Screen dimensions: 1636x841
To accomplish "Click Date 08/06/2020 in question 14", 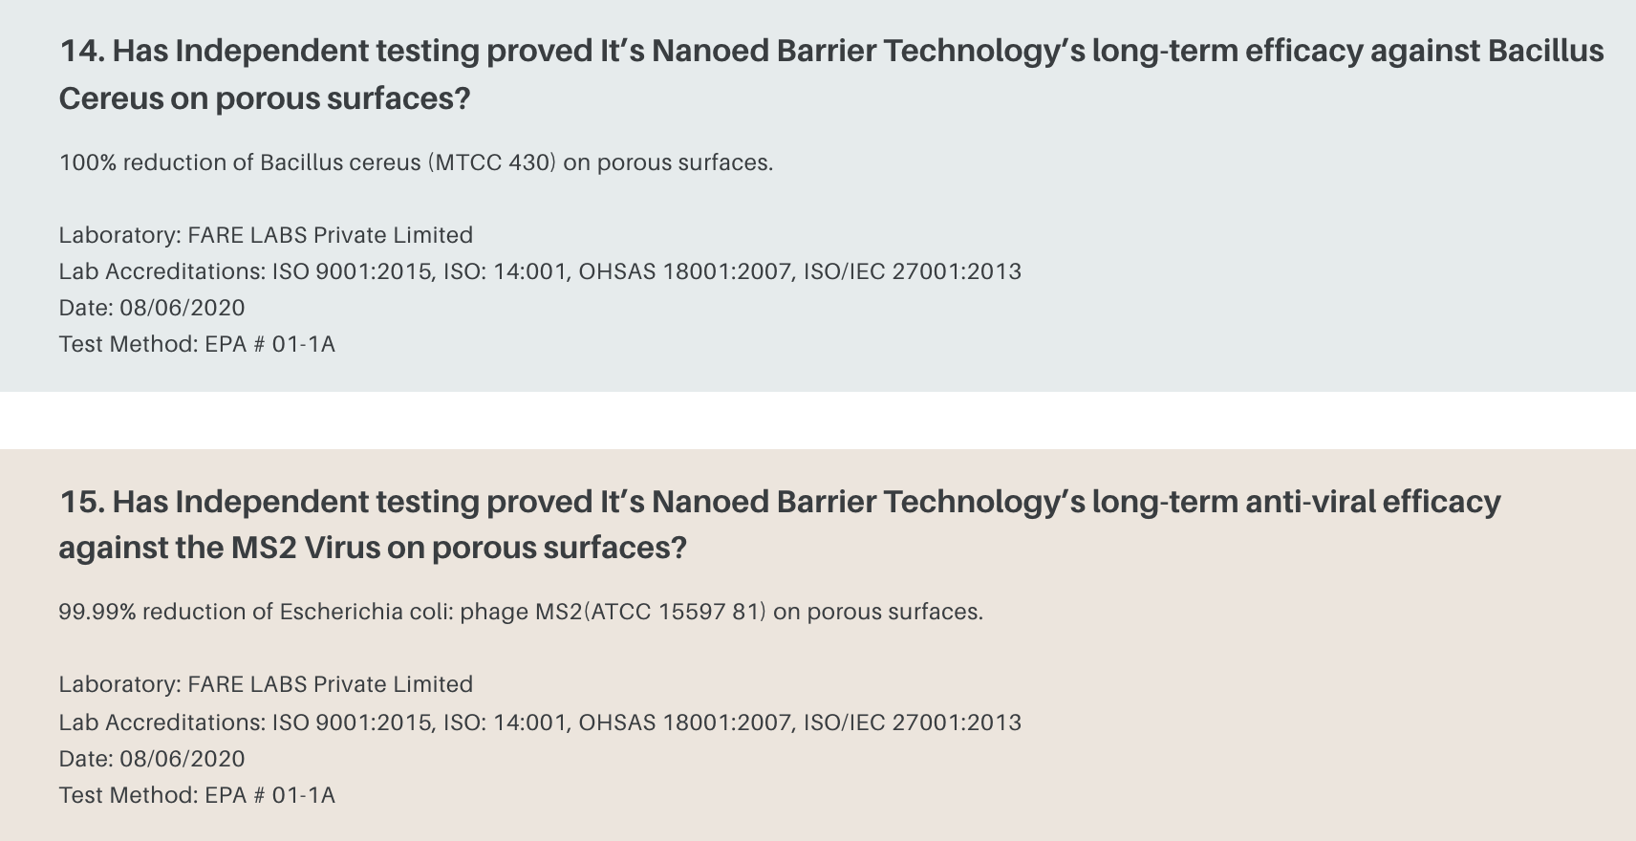I will click(152, 308).
